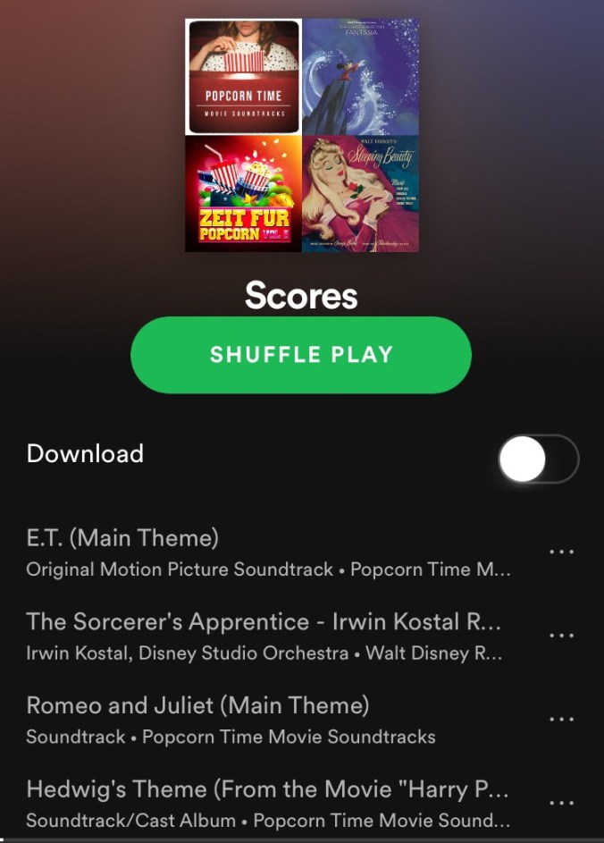Open options for E.T. (Main Theme)
The image size is (604, 843).
pyautogui.click(x=561, y=552)
